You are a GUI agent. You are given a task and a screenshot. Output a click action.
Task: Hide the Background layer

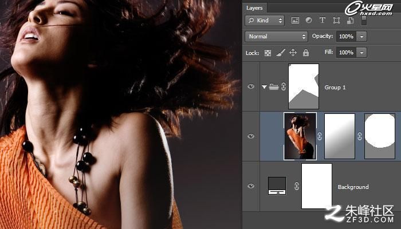[251, 186]
